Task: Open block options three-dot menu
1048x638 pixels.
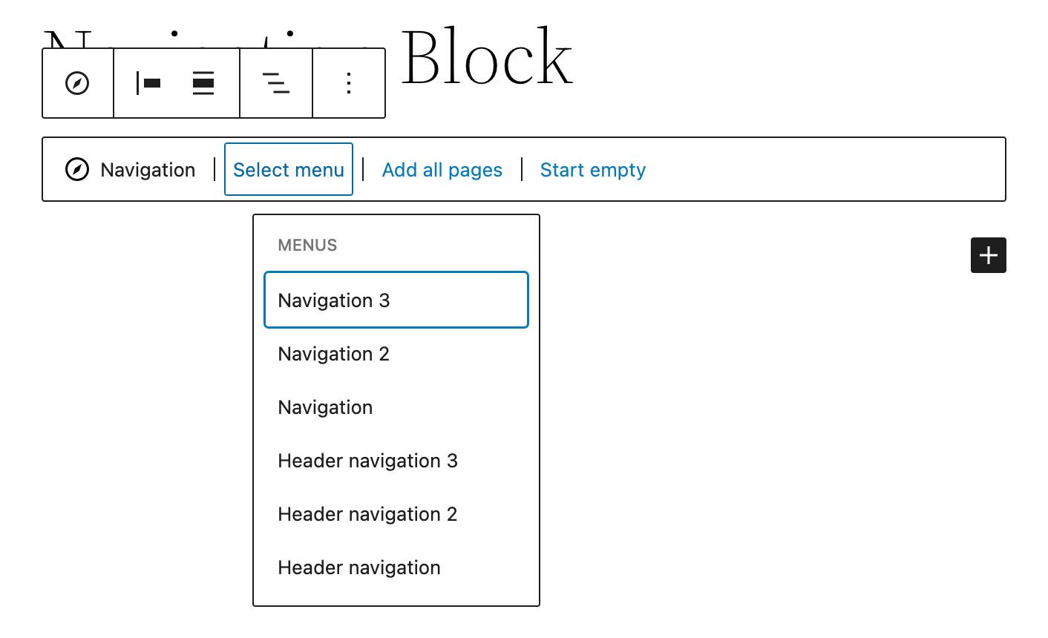Action: [349, 83]
